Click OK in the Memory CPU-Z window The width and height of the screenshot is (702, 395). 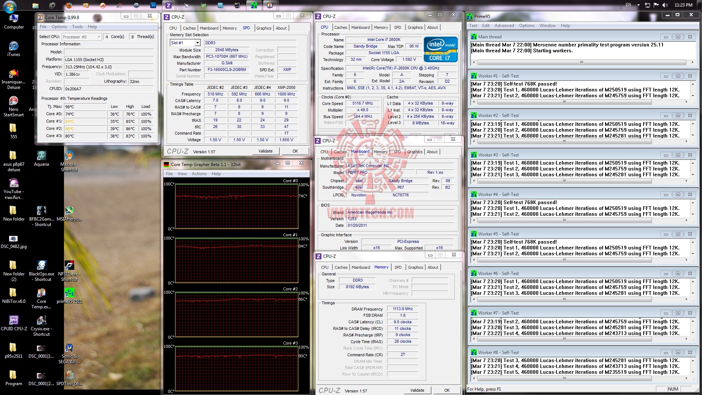(447, 390)
